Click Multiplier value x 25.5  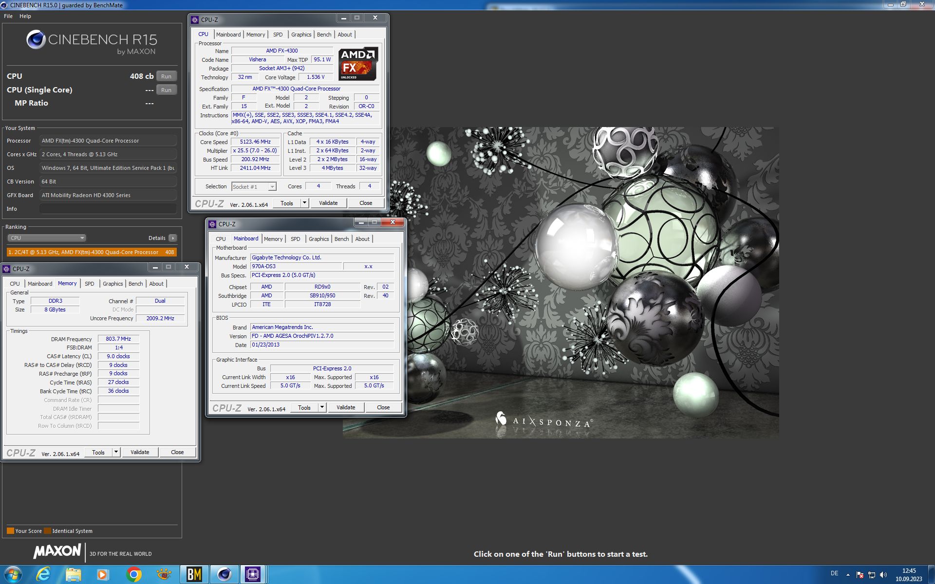pos(255,151)
